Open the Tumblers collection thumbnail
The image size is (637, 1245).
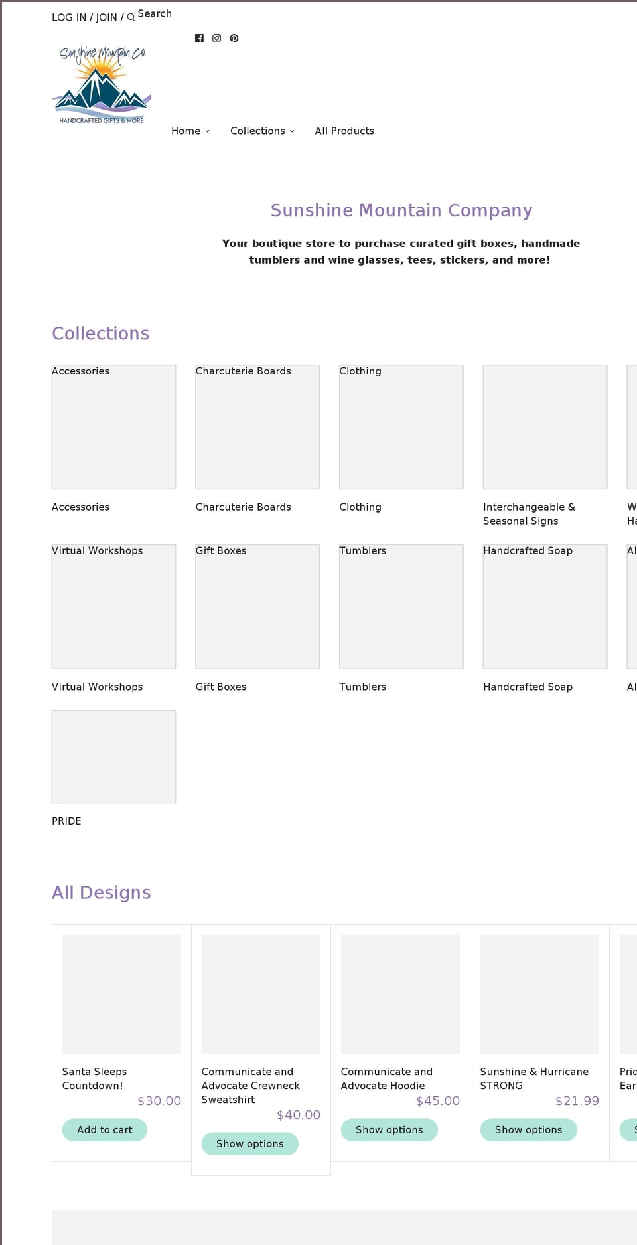point(401,607)
